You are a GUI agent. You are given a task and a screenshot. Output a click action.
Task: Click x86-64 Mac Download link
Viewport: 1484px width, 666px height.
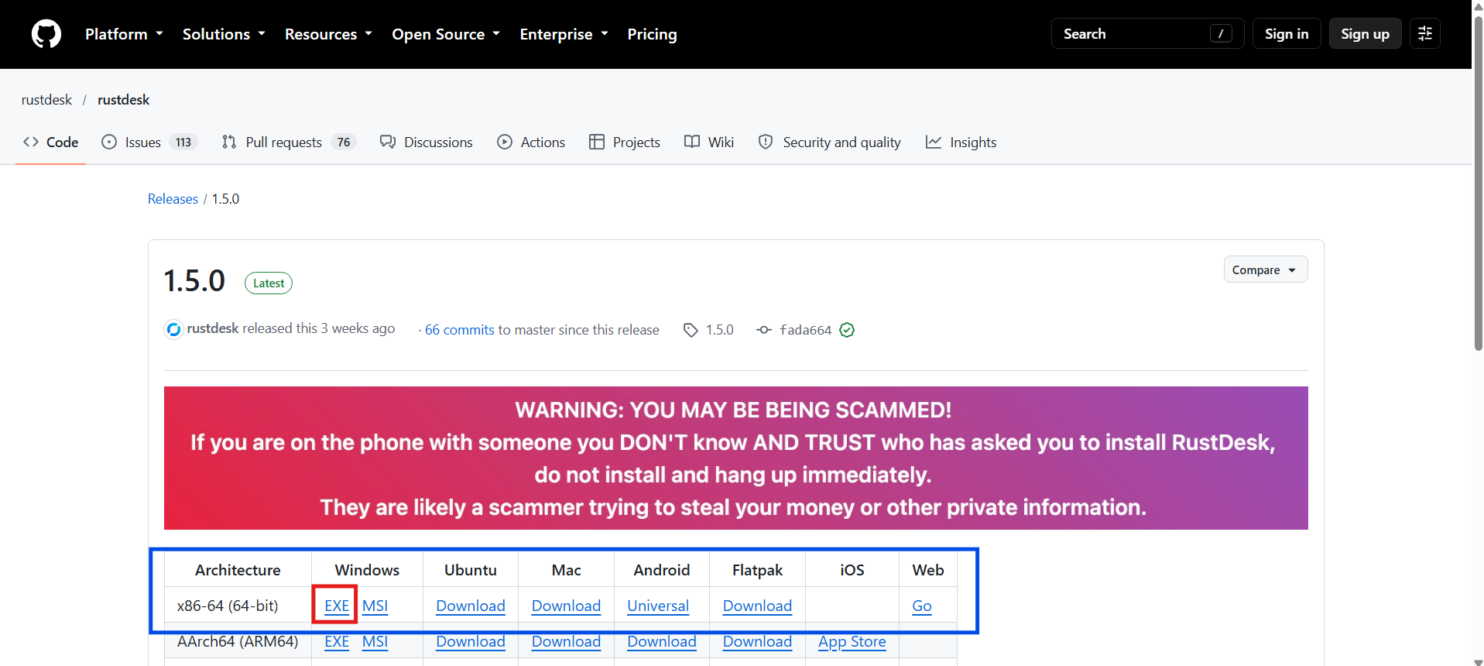pyautogui.click(x=566, y=606)
